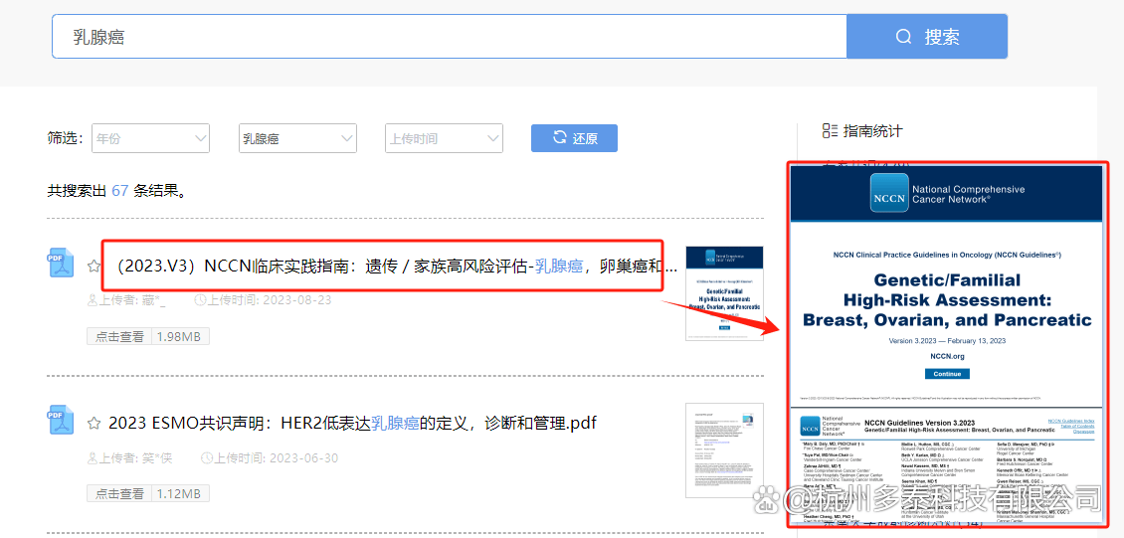This screenshot has height=538, width=1124.
Task: Click uploader text 上传者: 笑*侠
Action: (135, 457)
